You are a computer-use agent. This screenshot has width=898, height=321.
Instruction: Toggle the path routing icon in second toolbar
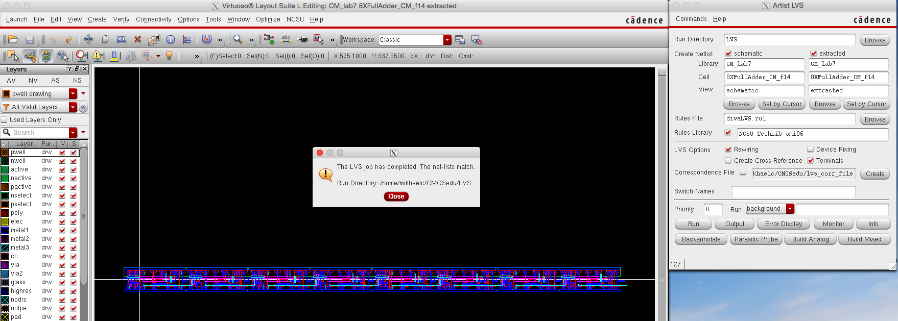30,56
